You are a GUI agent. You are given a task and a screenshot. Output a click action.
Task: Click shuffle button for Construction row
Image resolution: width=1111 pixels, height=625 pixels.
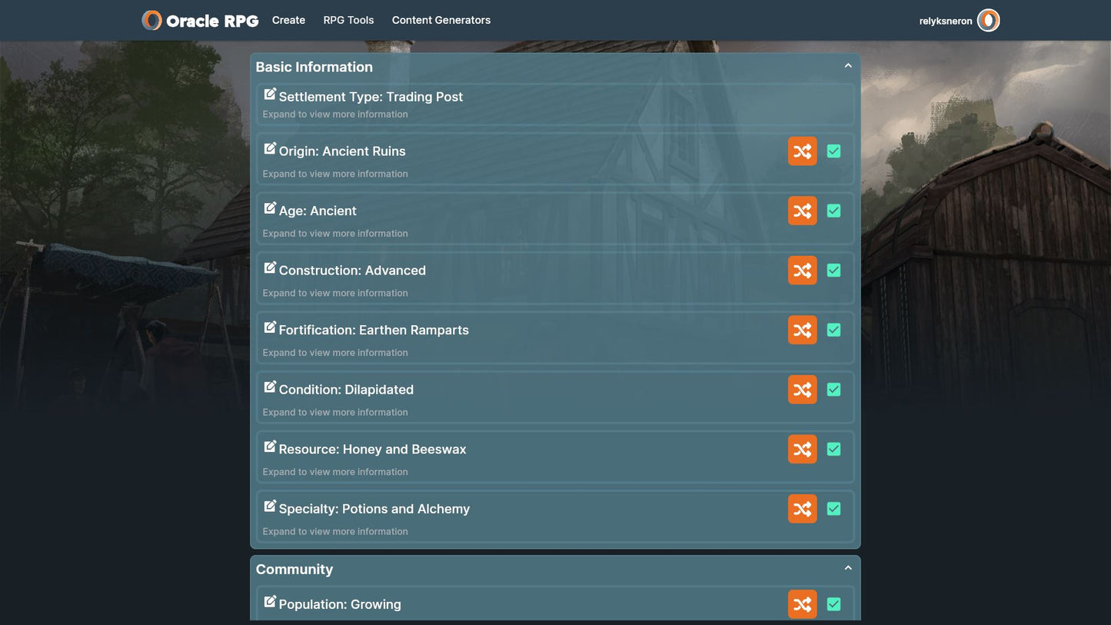(x=802, y=271)
